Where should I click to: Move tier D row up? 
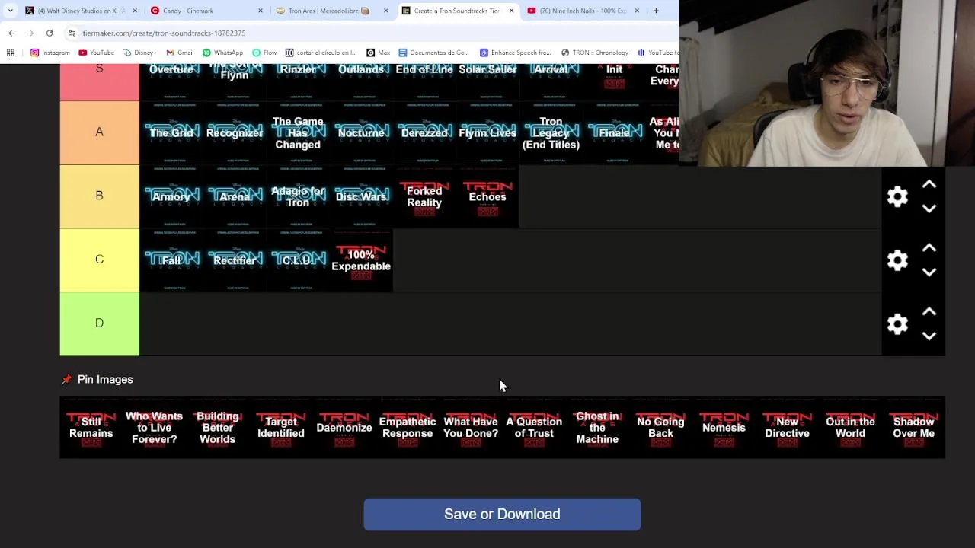click(x=929, y=312)
